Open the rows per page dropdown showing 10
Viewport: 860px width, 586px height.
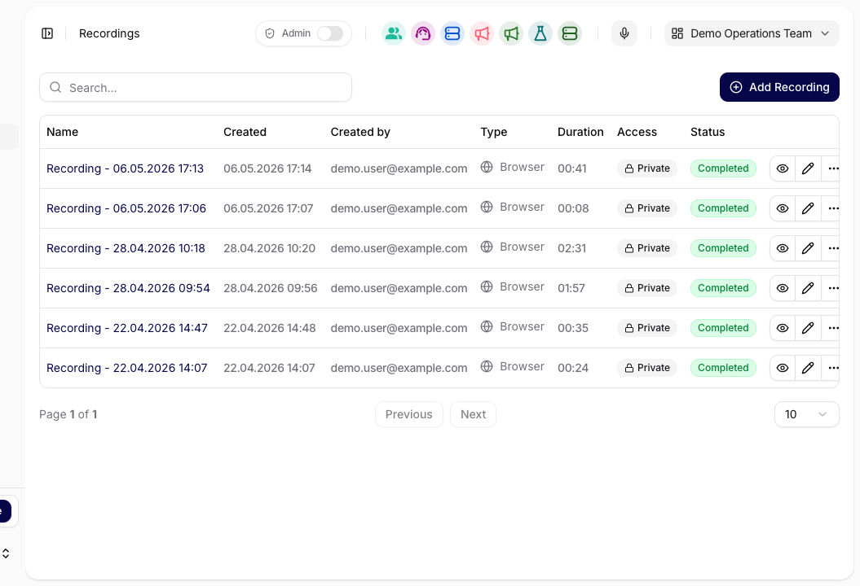806,414
